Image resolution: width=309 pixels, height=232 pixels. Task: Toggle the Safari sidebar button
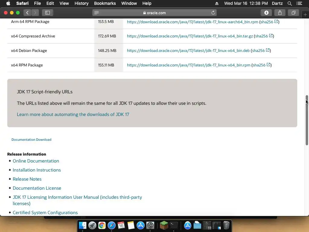(x=47, y=13)
